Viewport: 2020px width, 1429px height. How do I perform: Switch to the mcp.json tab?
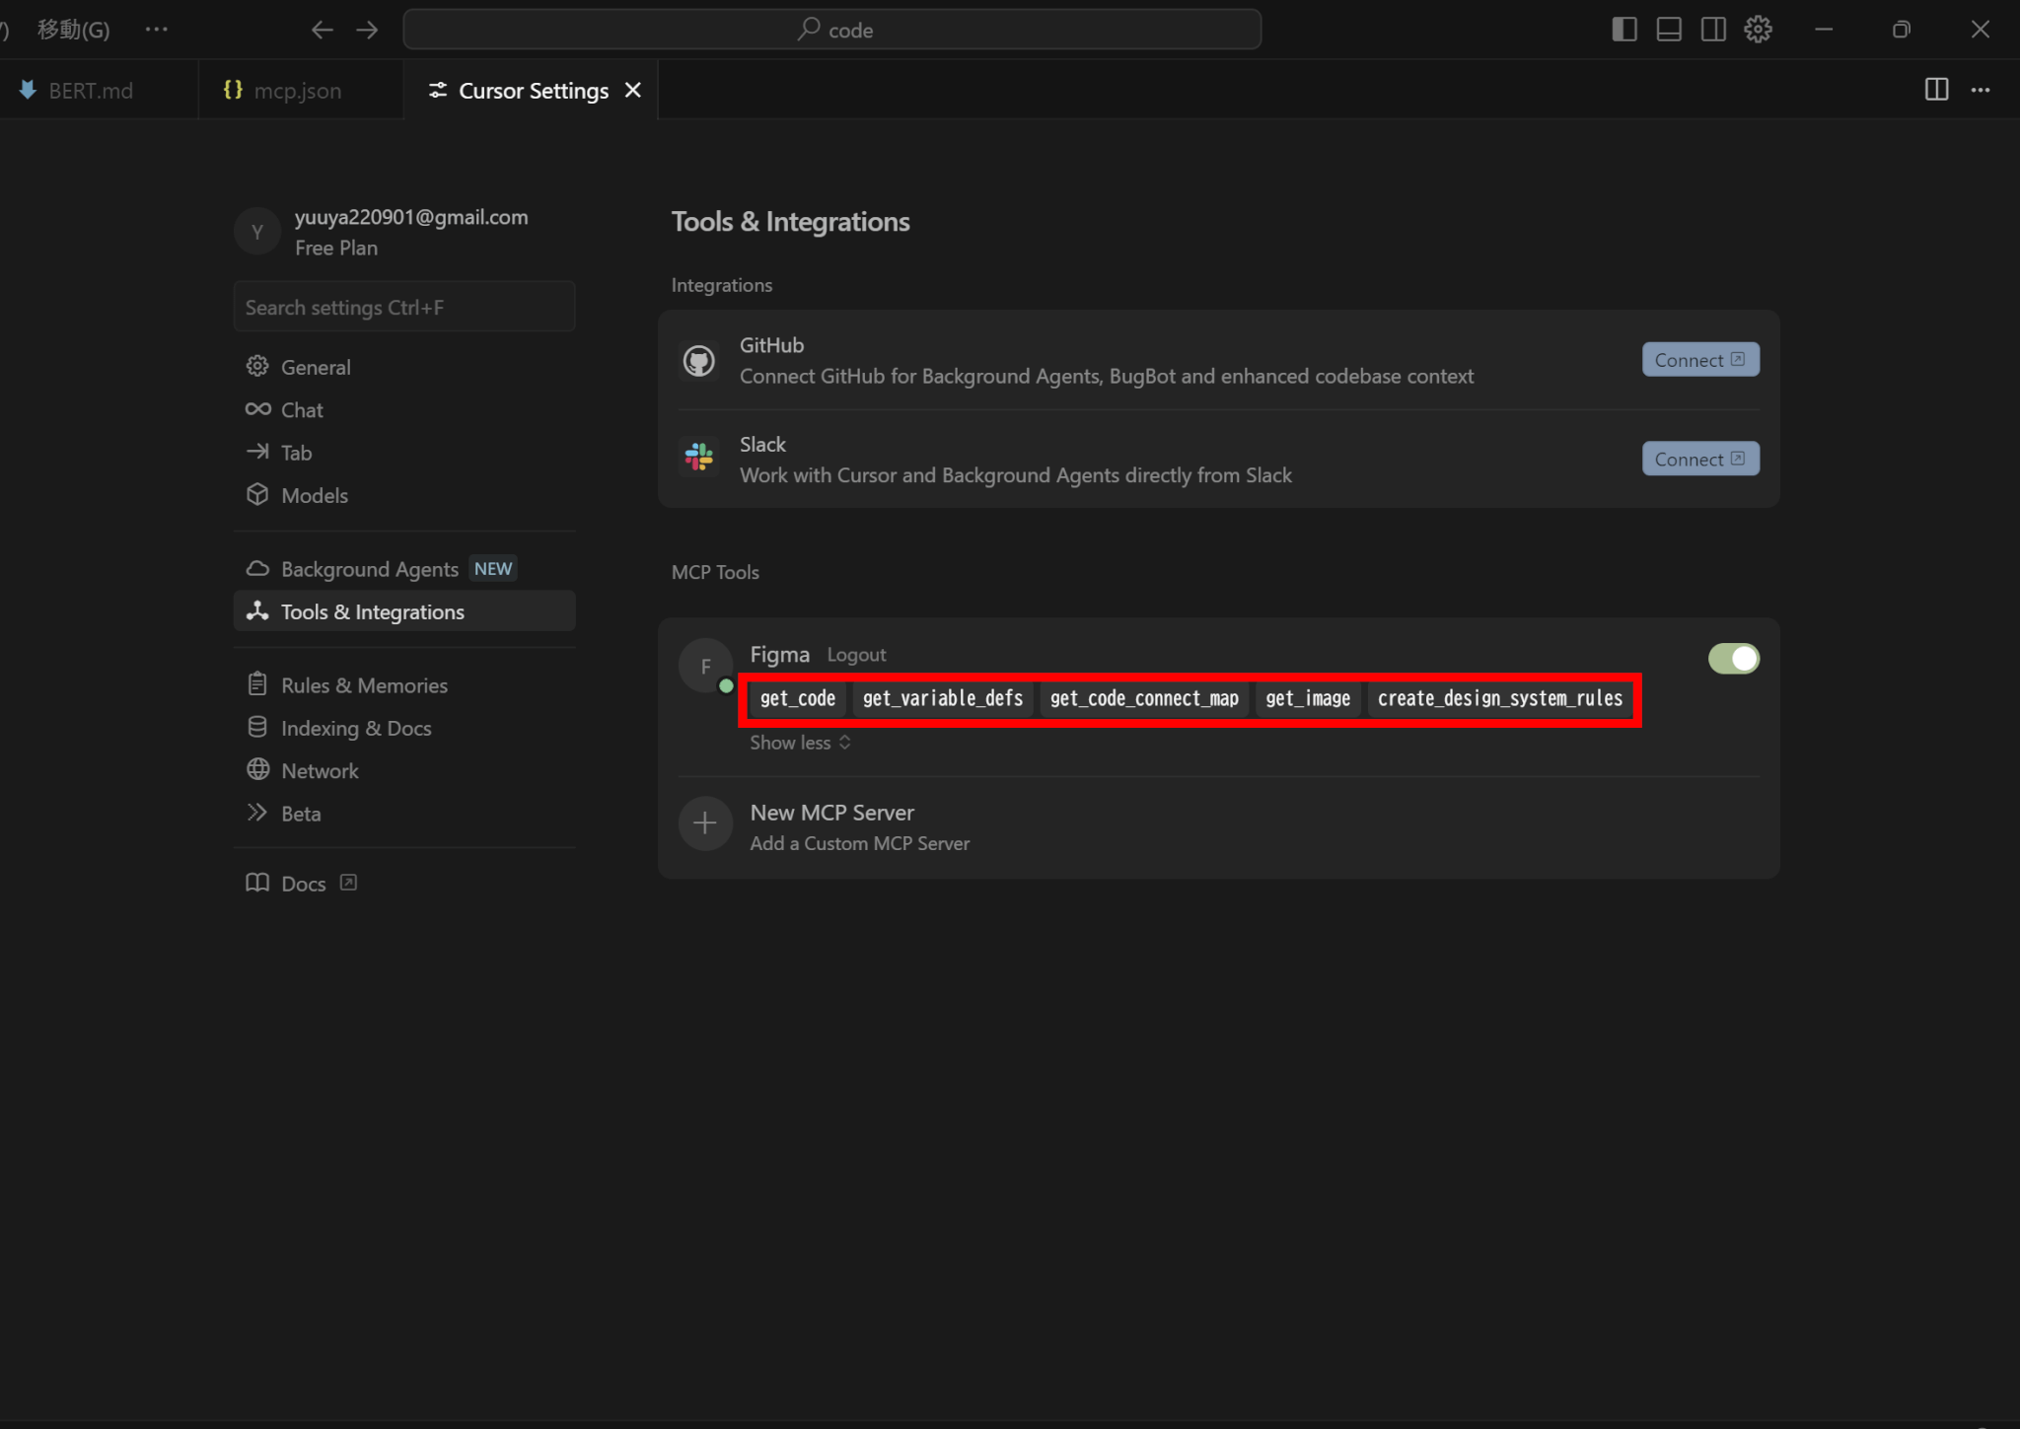298,90
